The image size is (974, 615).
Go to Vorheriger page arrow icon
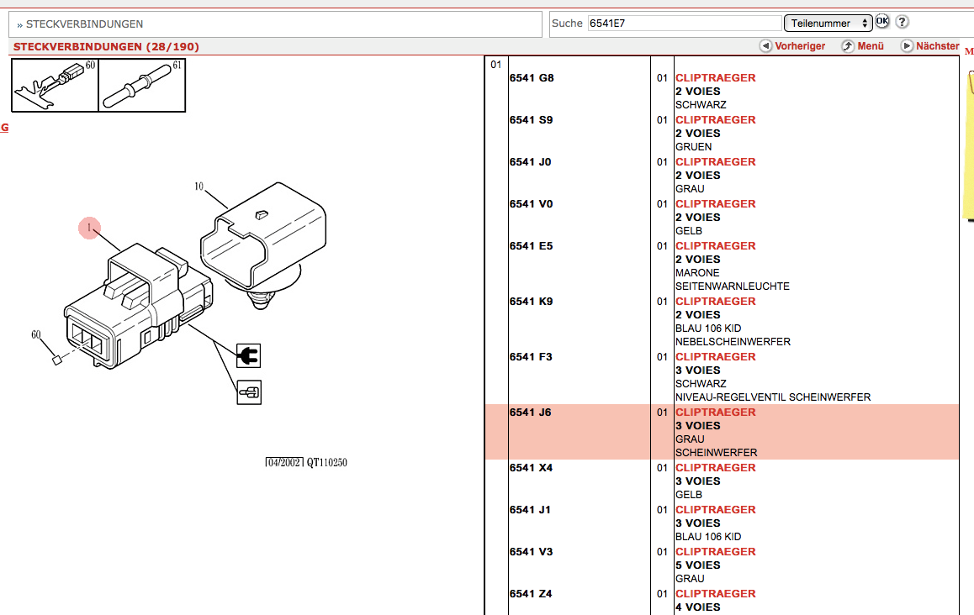point(766,46)
